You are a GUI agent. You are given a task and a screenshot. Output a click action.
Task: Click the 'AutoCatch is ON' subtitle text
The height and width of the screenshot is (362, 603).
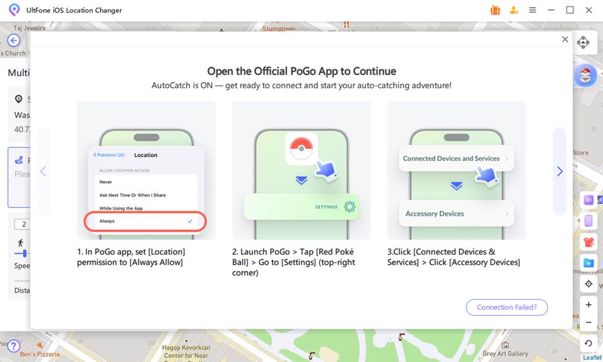pos(301,85)
